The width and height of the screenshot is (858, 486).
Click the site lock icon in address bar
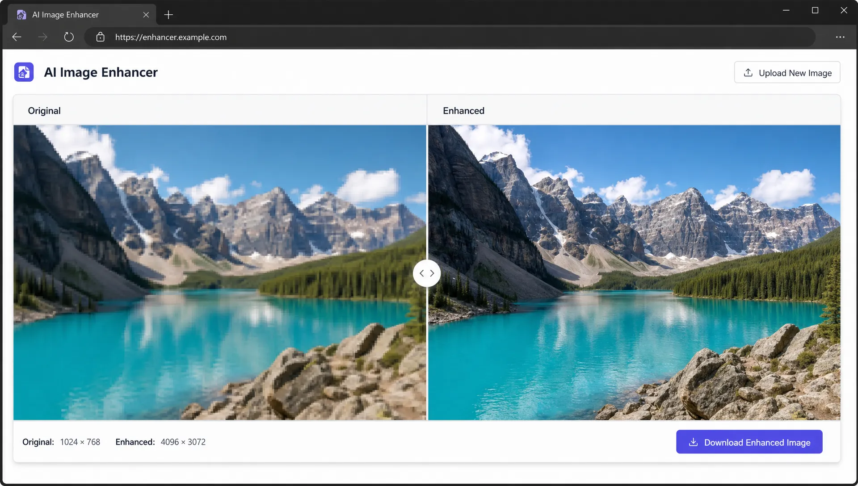coord(101,37)
